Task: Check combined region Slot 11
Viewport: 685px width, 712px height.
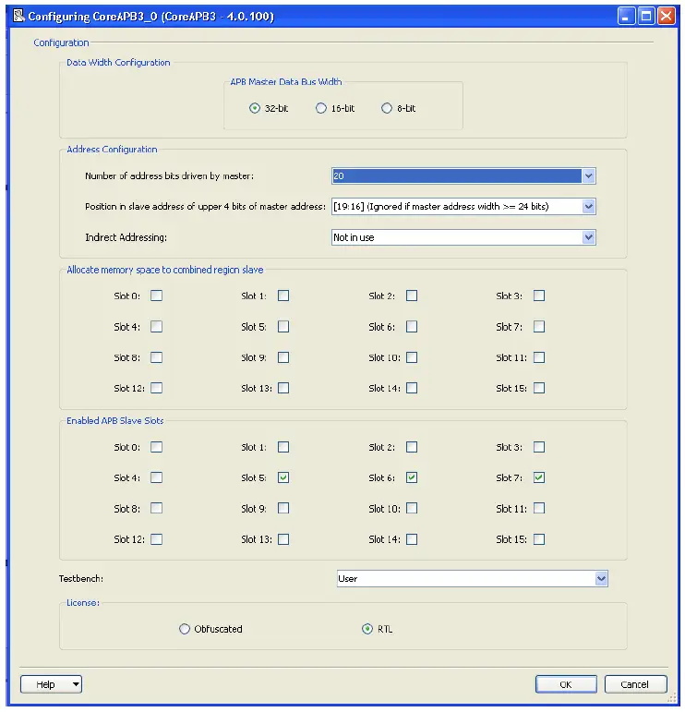Action: (539, 357)
